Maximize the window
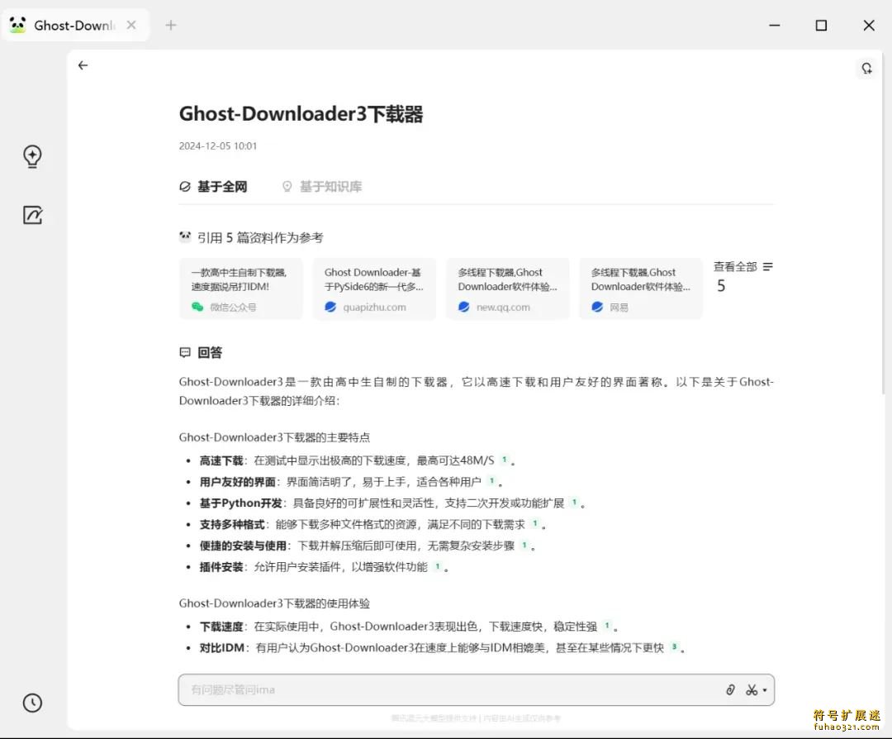 coord(821,25)
